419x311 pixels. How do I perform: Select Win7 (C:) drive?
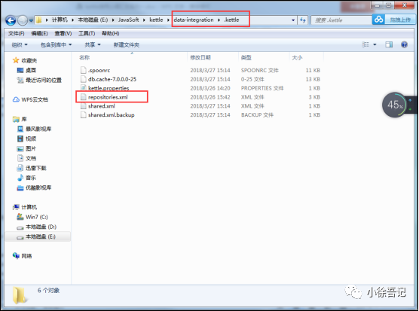(x=32, y=217)
